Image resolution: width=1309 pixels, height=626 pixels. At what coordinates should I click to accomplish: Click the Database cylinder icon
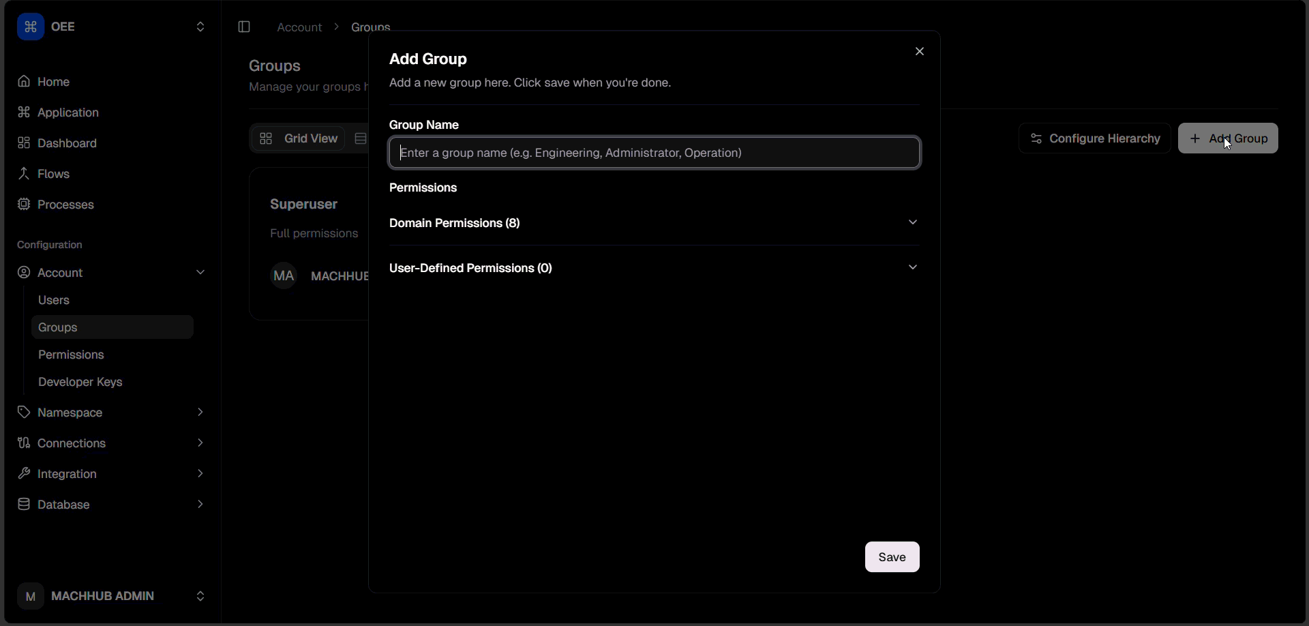point(24,504)
